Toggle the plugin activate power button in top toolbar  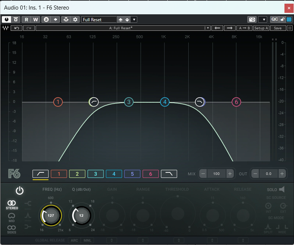click(6, 19)
